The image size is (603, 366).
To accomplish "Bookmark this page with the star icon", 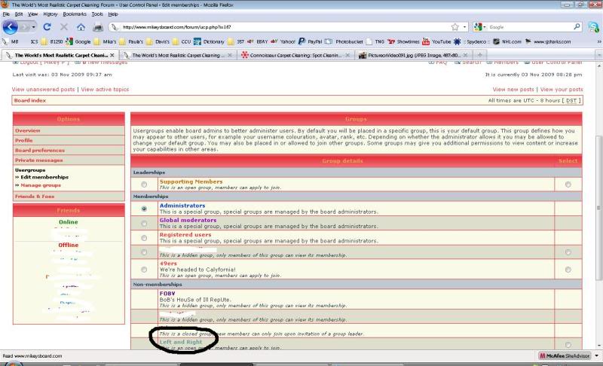I will (455, 27).
